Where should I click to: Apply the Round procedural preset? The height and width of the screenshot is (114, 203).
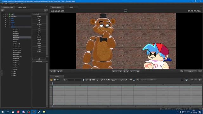click(x=39, y=52)
